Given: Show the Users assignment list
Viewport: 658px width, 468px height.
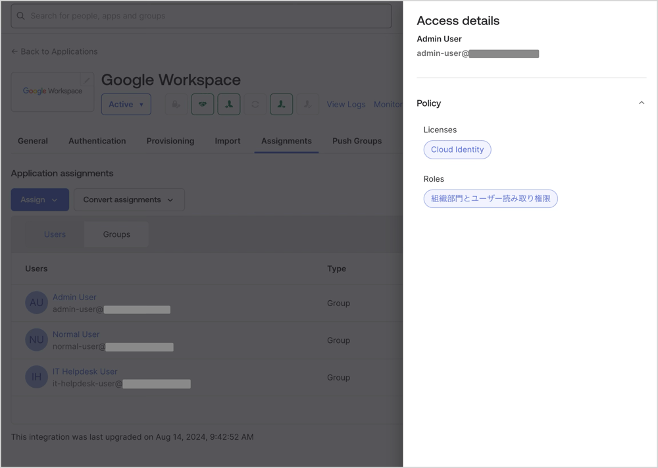Looking at the screenshot, I should 55,234.
